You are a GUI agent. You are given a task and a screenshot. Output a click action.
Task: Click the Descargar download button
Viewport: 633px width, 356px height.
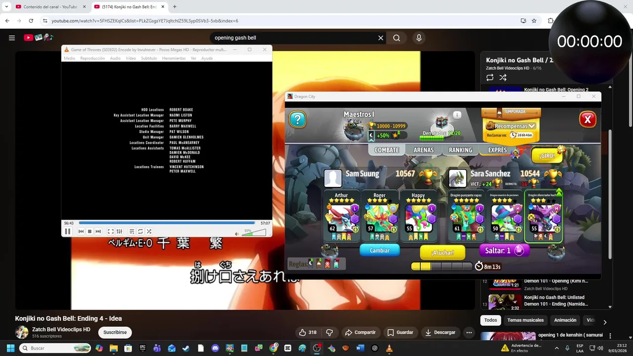pyautogui.click(x=440, y=332)
